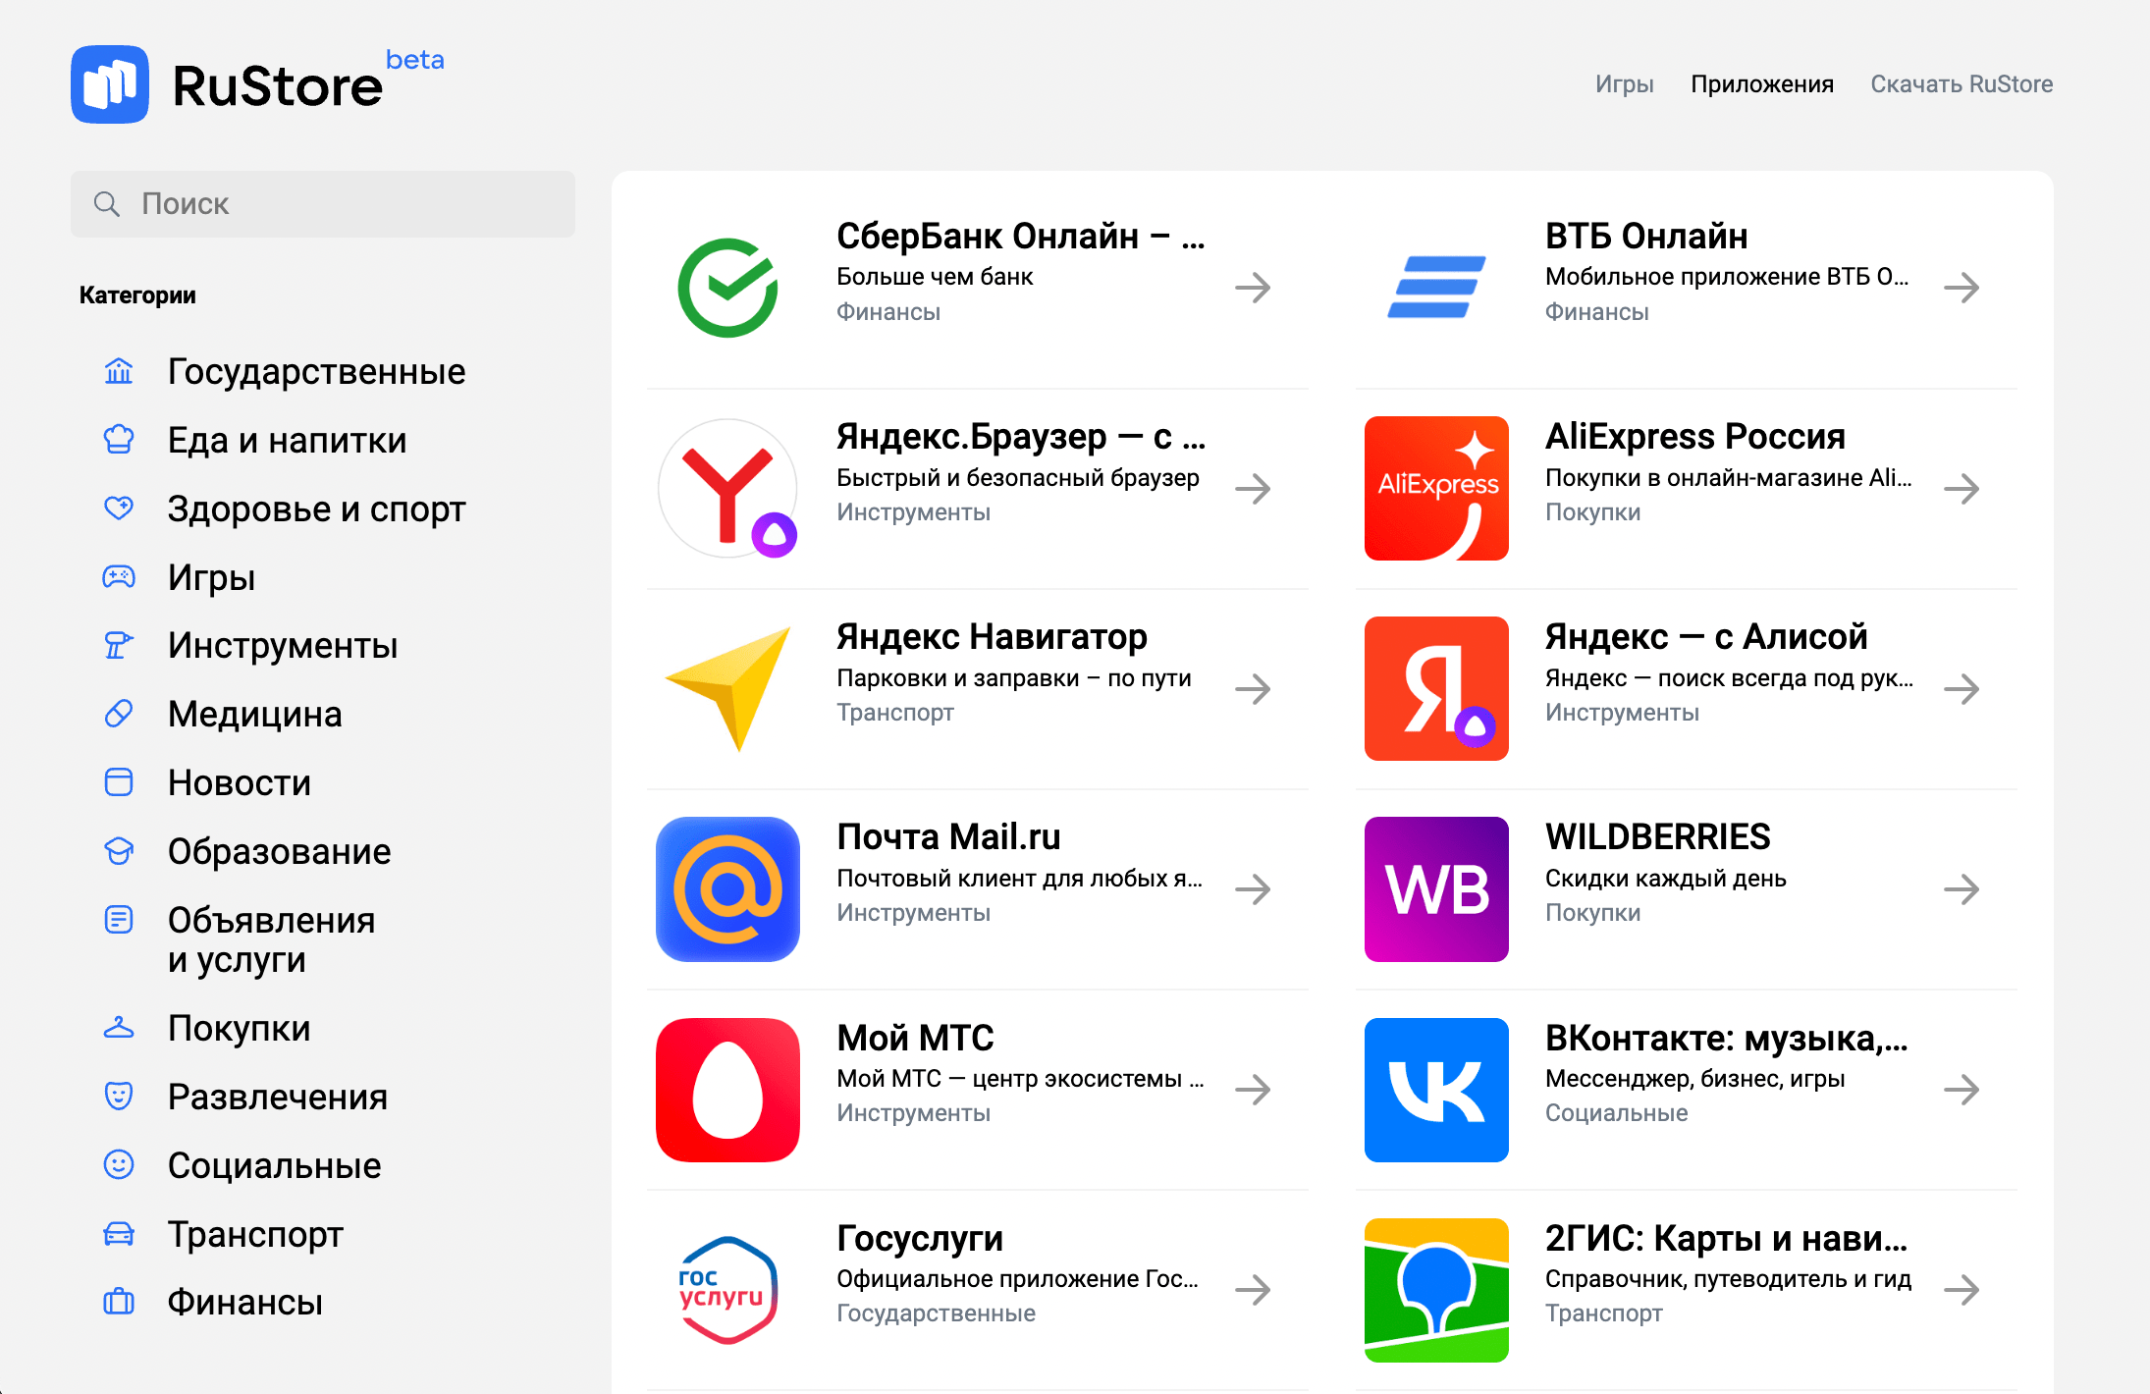2150x1394 pixels.
Task: Open Яндекс Навигатор using its arrow
Action: [1253, 688]
